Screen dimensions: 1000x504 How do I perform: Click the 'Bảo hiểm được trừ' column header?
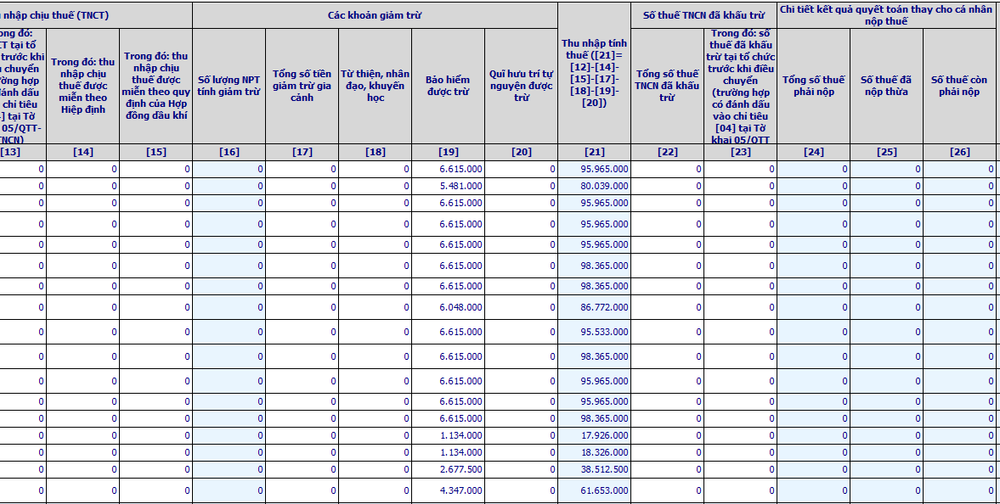pyautogui.click(x=448, y=86)
